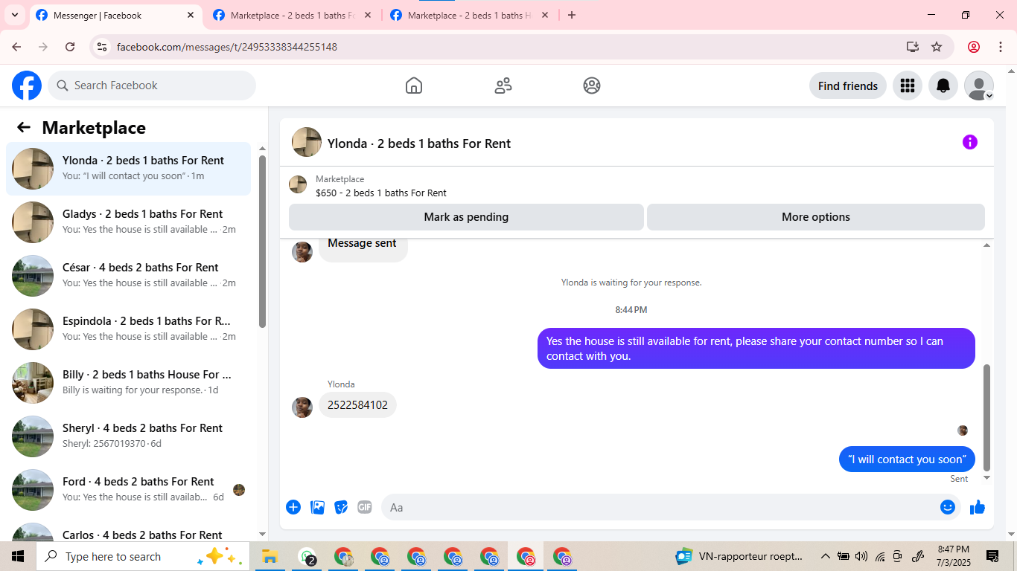Click Find friends button
The width and height of the screenshot is (1017, 571).
pos(848,86)
